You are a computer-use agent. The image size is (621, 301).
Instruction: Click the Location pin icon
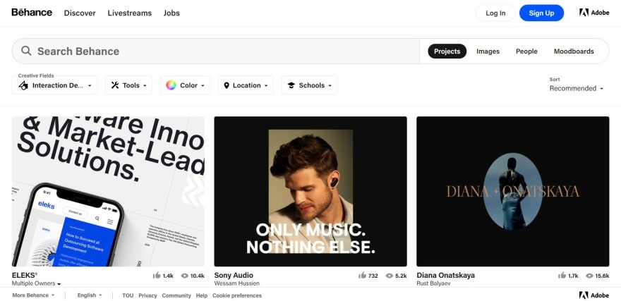[227, 85]
